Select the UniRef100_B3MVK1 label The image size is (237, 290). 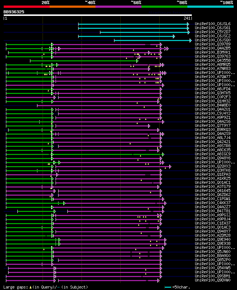pos(213,53)
